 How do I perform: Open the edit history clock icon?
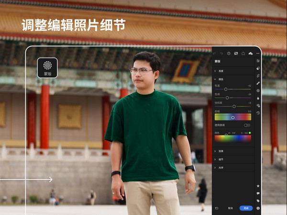click(258, 113)
